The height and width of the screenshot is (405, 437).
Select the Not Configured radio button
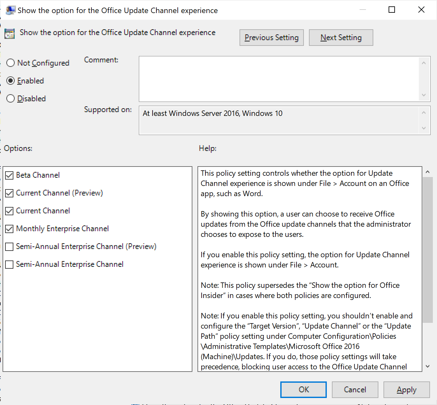10,63
